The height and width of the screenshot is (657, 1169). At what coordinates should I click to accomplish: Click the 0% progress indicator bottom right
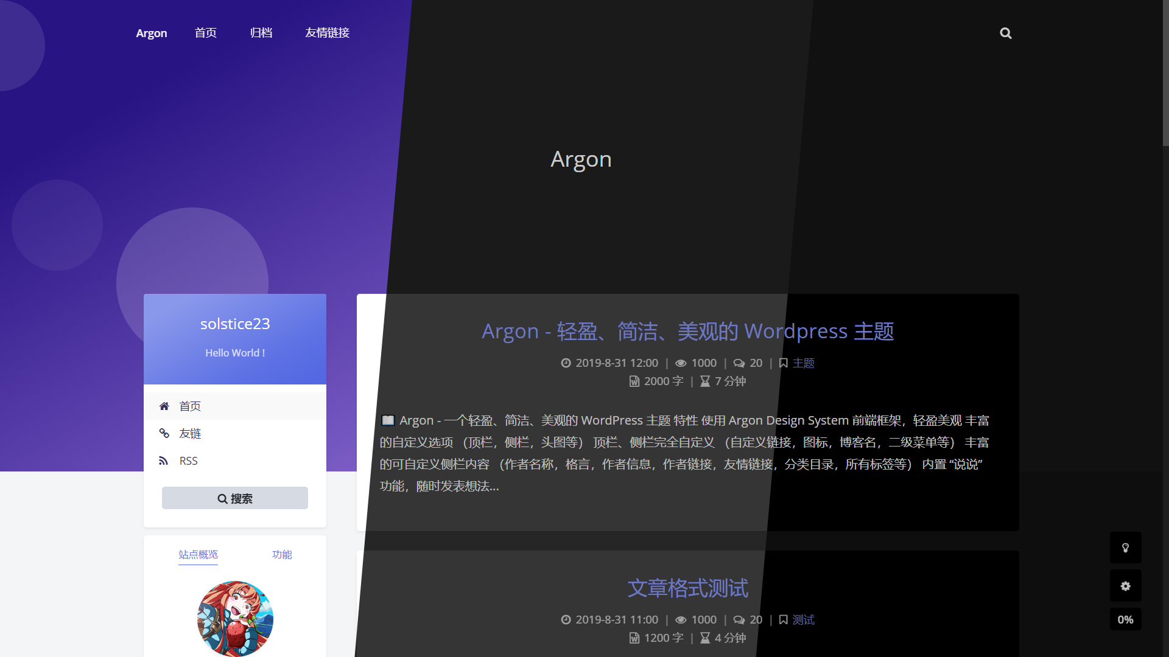[1126, 619]
